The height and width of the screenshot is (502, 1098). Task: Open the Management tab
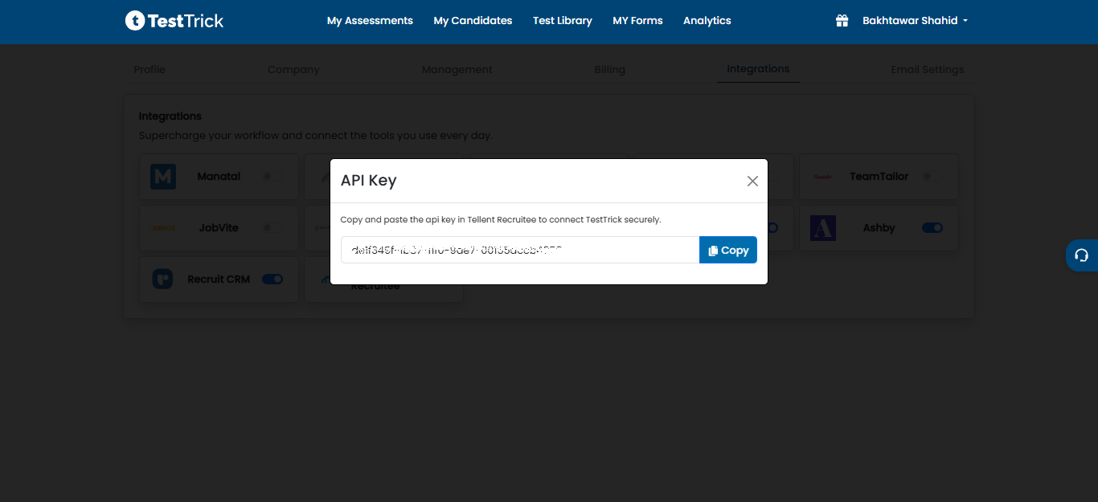[x=457, y=70]
